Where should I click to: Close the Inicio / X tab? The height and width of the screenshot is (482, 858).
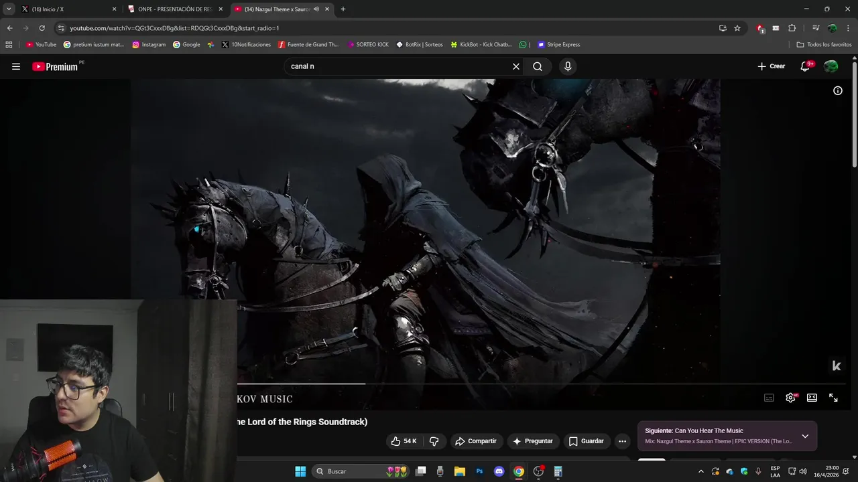114,9
